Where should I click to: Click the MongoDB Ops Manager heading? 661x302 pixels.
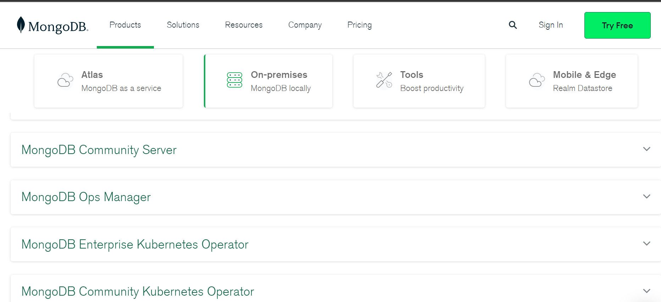pyautogui.click(x=86, y=197)
